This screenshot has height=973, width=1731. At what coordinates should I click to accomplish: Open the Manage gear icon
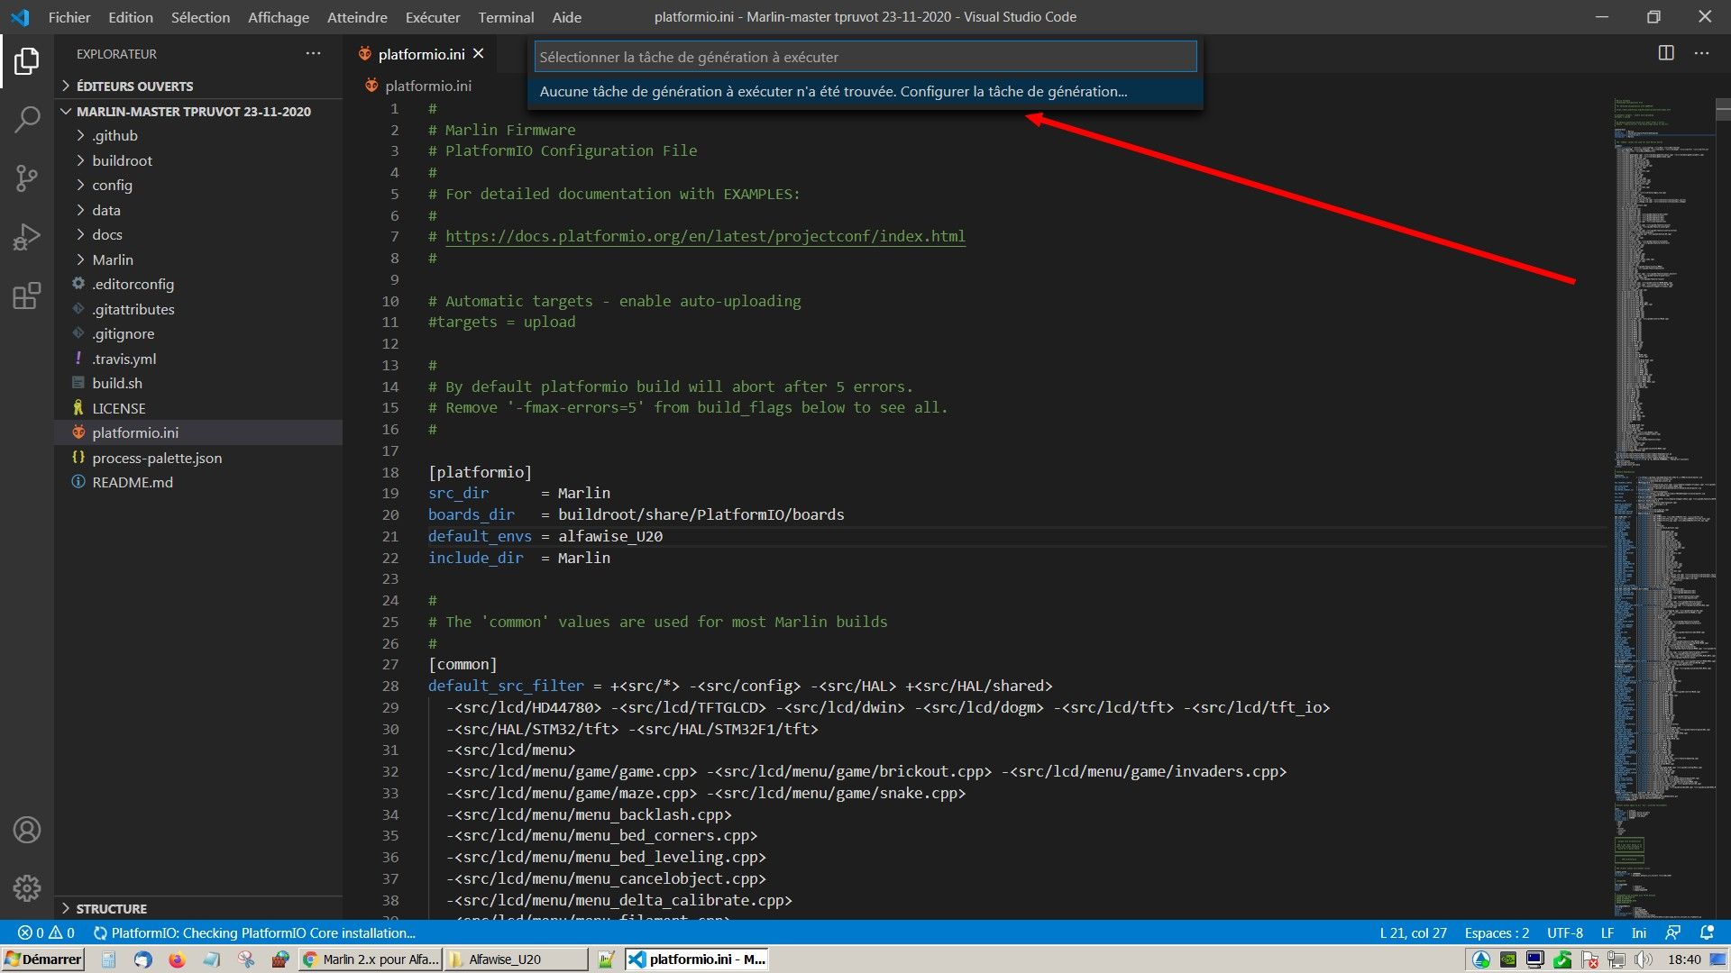click(27, 888)
